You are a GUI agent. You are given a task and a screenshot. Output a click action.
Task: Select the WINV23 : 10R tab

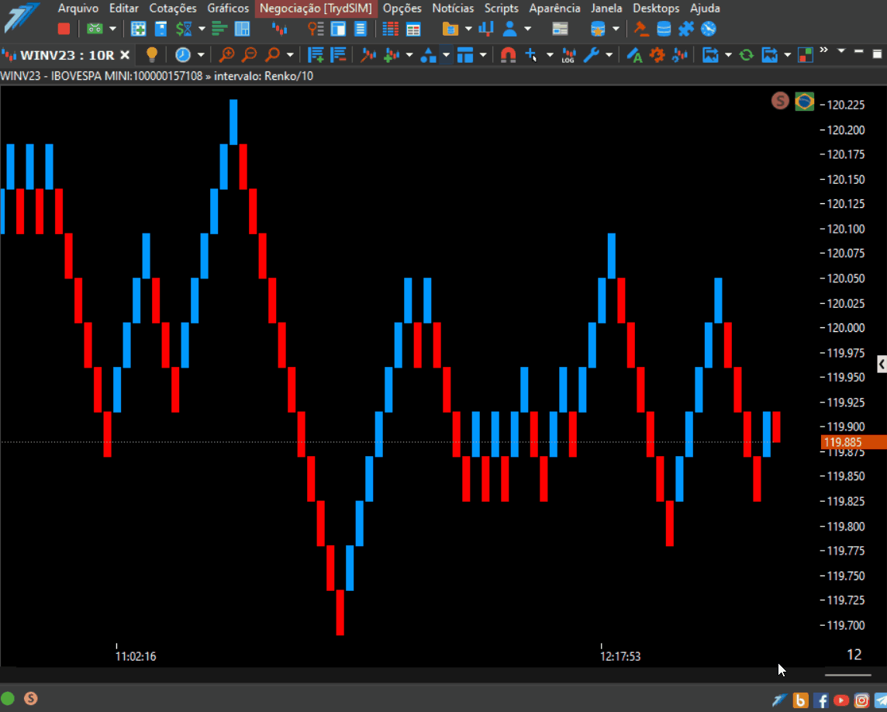point(67,55)
